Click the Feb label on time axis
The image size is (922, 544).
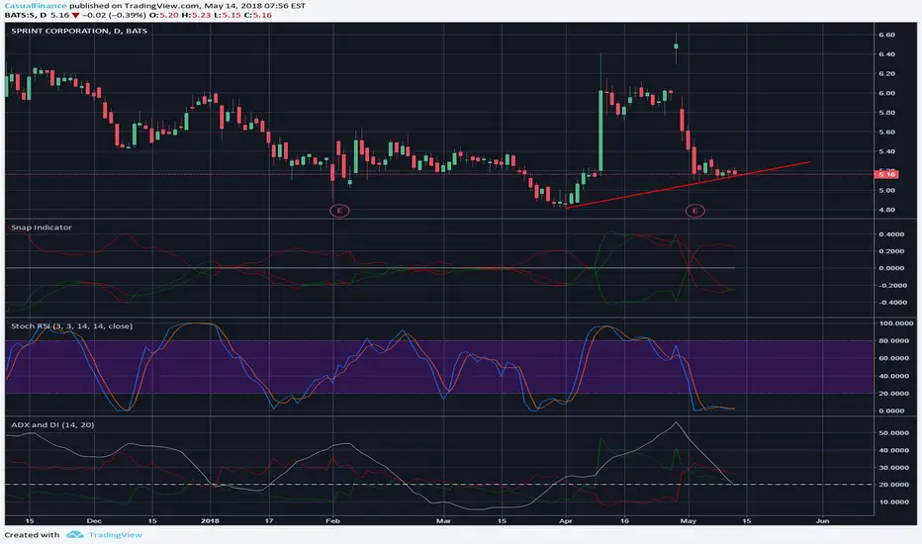coord(332,520)
